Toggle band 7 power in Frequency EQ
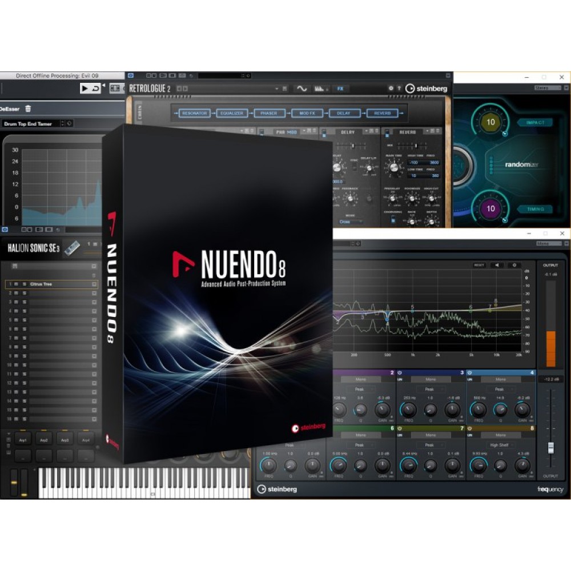This screenshot has height=571, width=571. (400, 429)
